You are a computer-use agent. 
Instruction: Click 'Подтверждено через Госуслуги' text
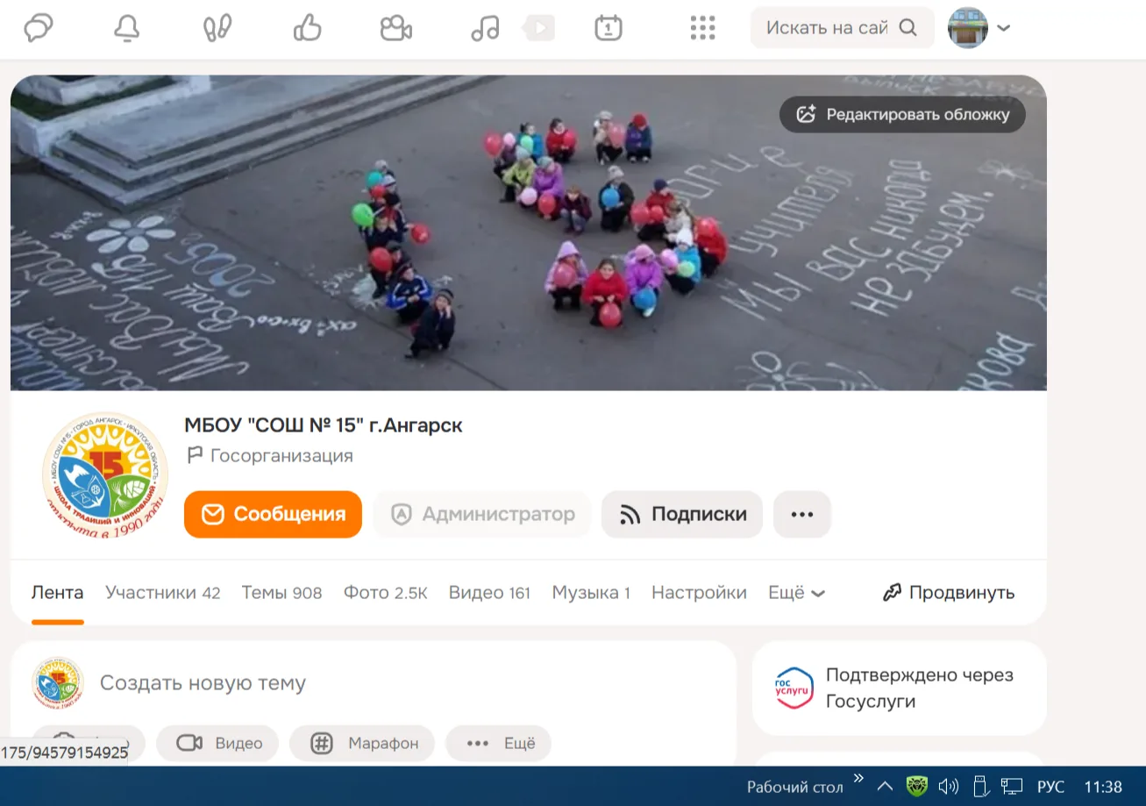920,688
